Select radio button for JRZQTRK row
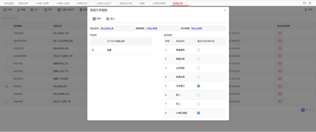Screen dimensions: 316x132 click(7, 33)
